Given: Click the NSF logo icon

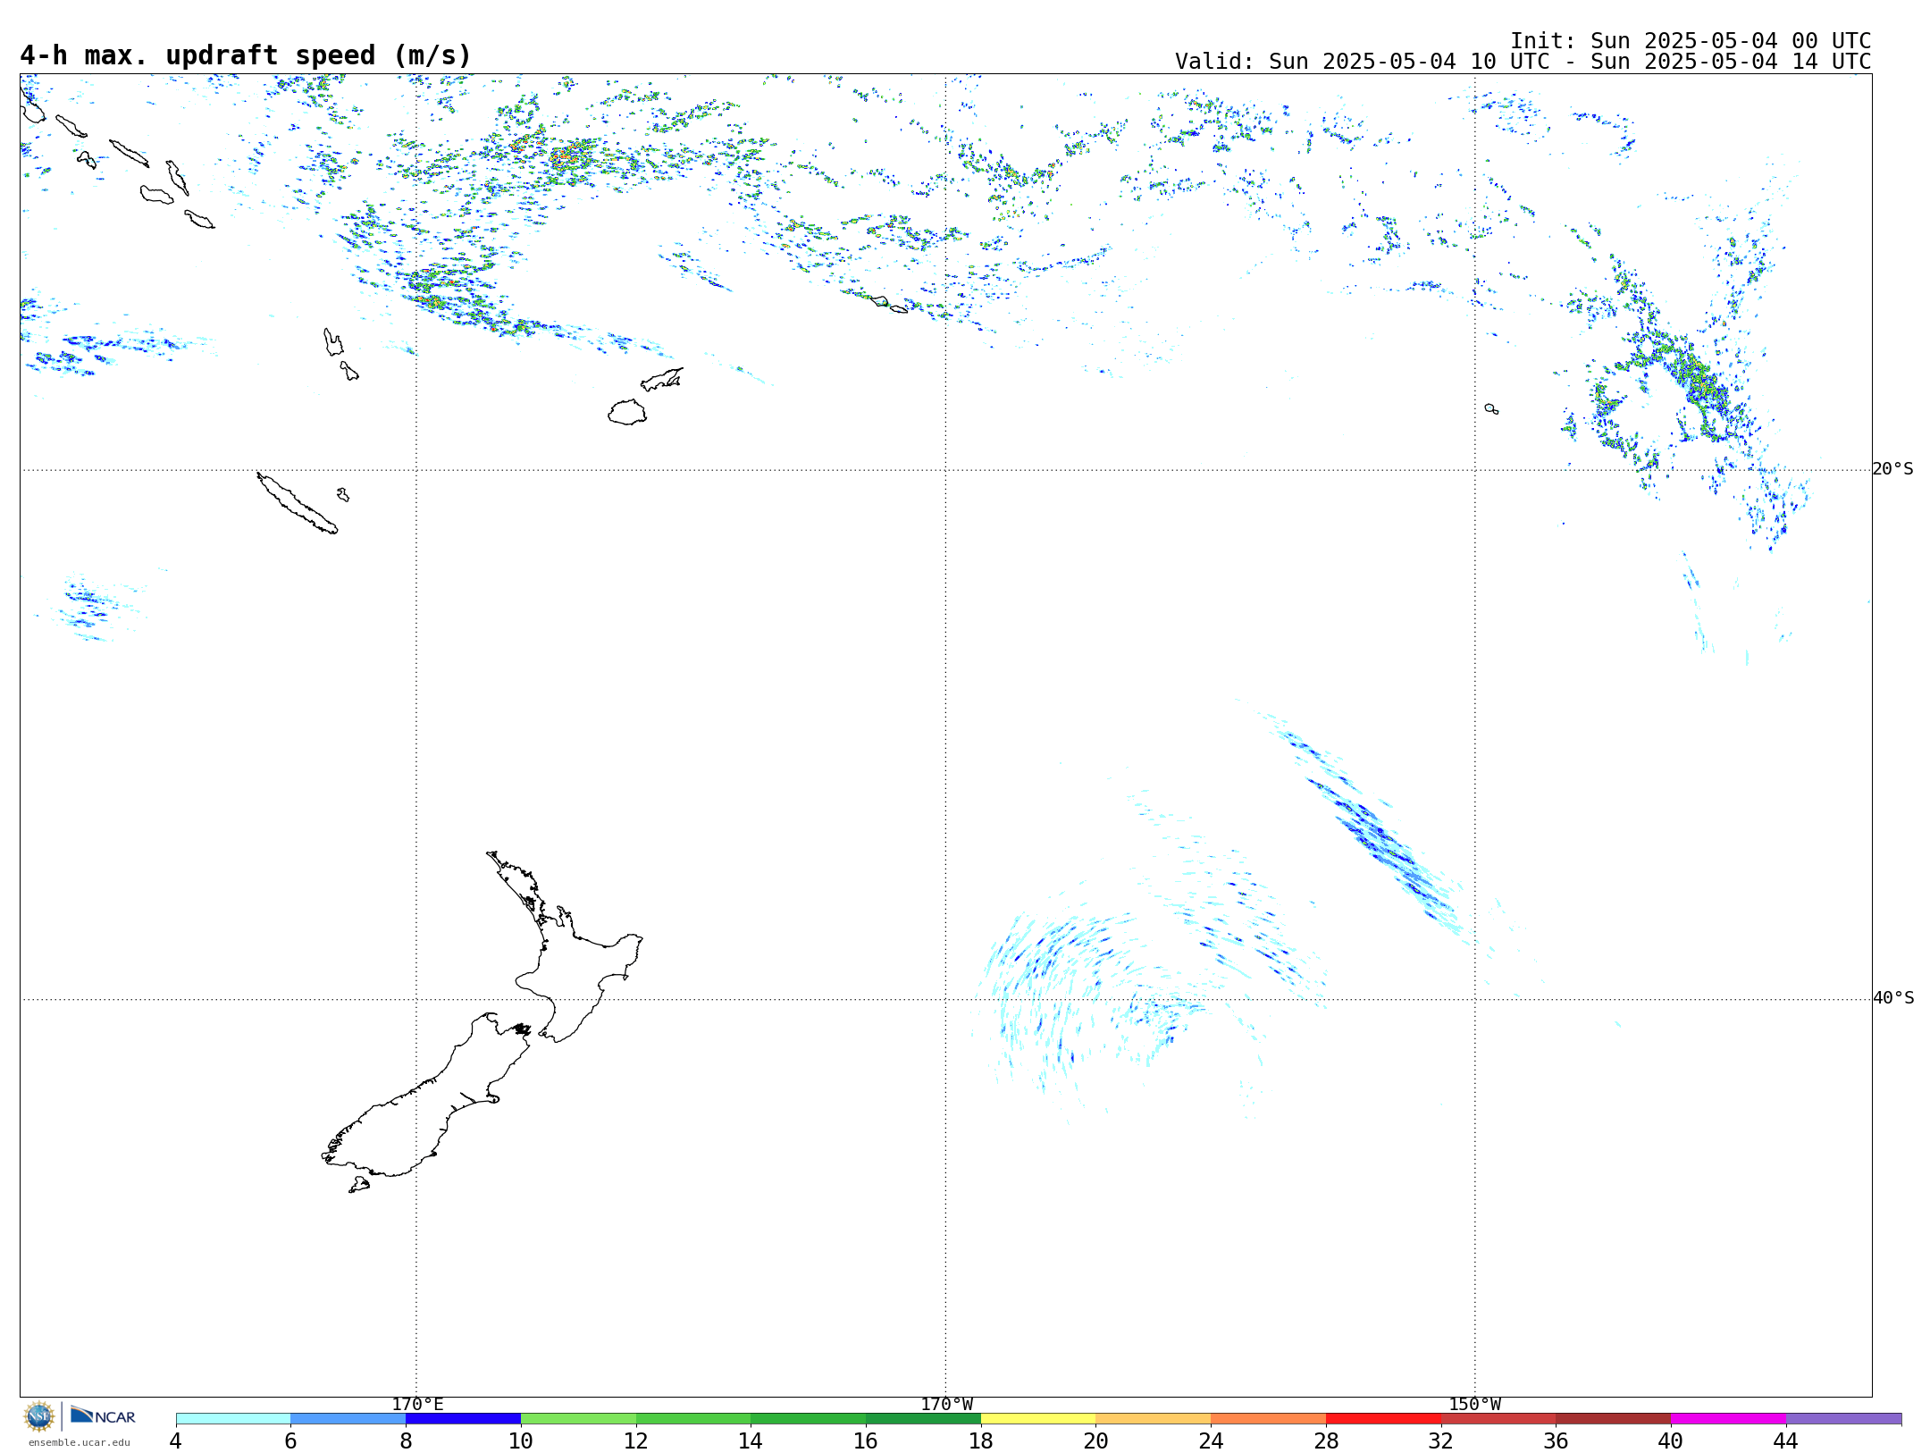Looking at the screenshot, I should (x=39, y=1415).
